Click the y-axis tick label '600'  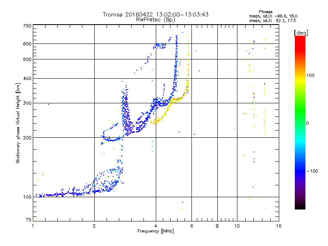tap(27, 44)
